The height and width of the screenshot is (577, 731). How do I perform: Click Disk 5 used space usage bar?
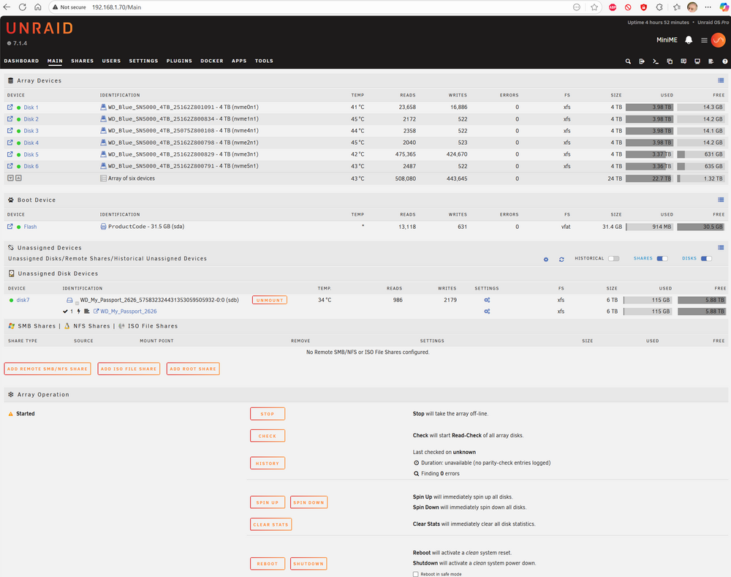(649, 154)
